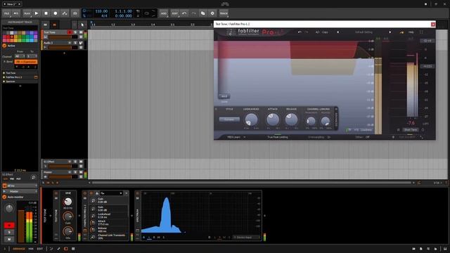Open plugin window via the FabFilter row icon
Image resolution: width=450 pixels, height=253 pixels.
tap(36, 77)
